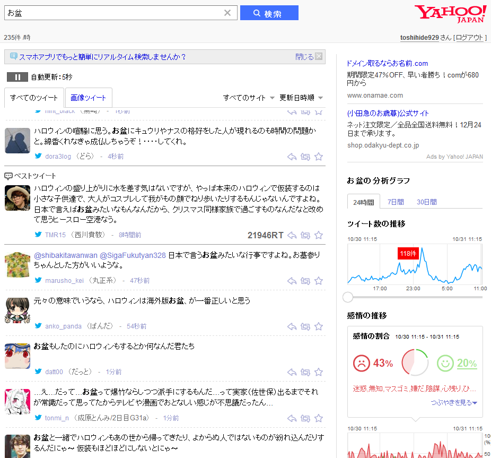
Task: Reply to dora3log's tweet
Action: 292,157
